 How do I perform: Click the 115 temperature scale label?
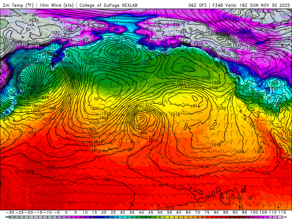pyautogui.click(x=282, y=212)
